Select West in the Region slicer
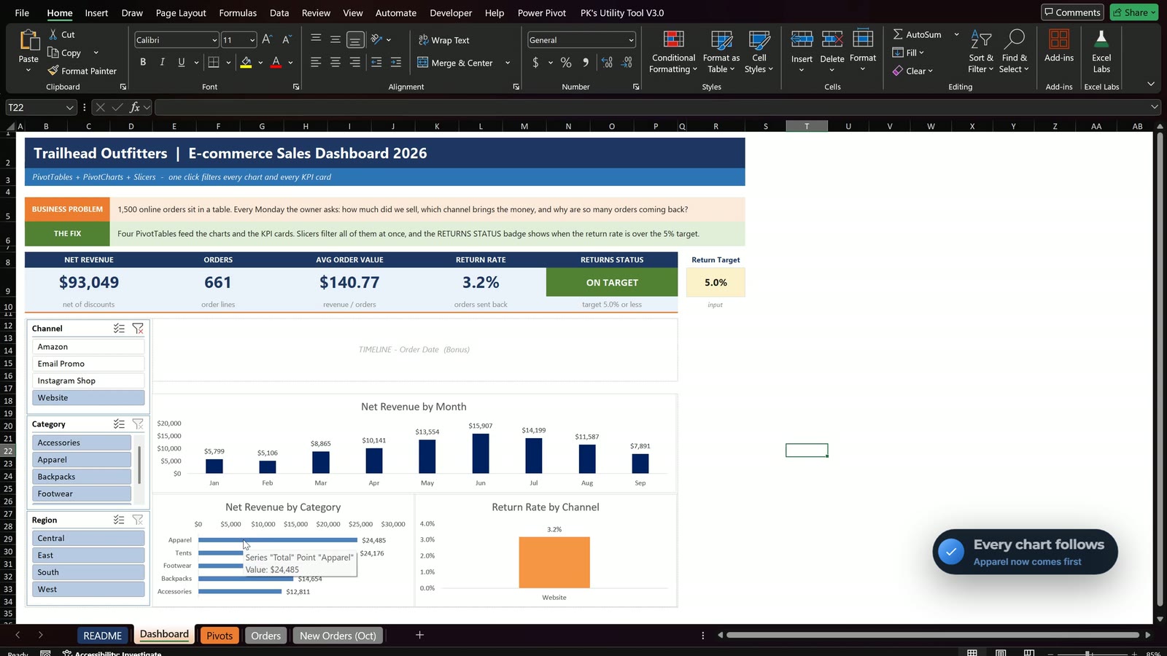Image resolution: width=1167 pixels, height=656 pixels. click(x=88, y=589)
